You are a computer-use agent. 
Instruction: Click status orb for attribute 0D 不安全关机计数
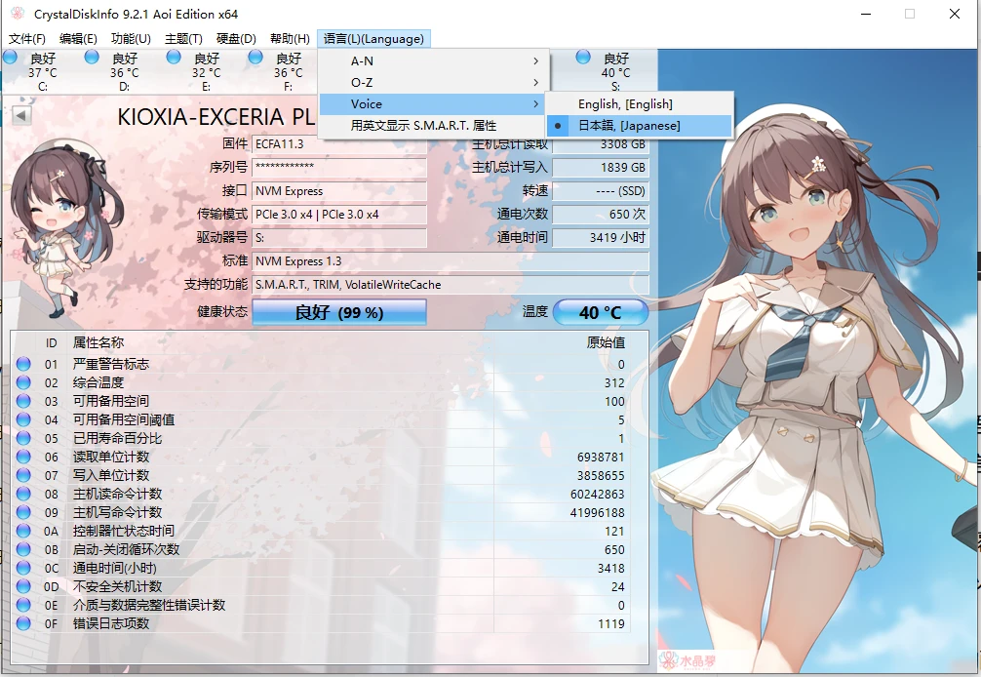pos(23,586)
